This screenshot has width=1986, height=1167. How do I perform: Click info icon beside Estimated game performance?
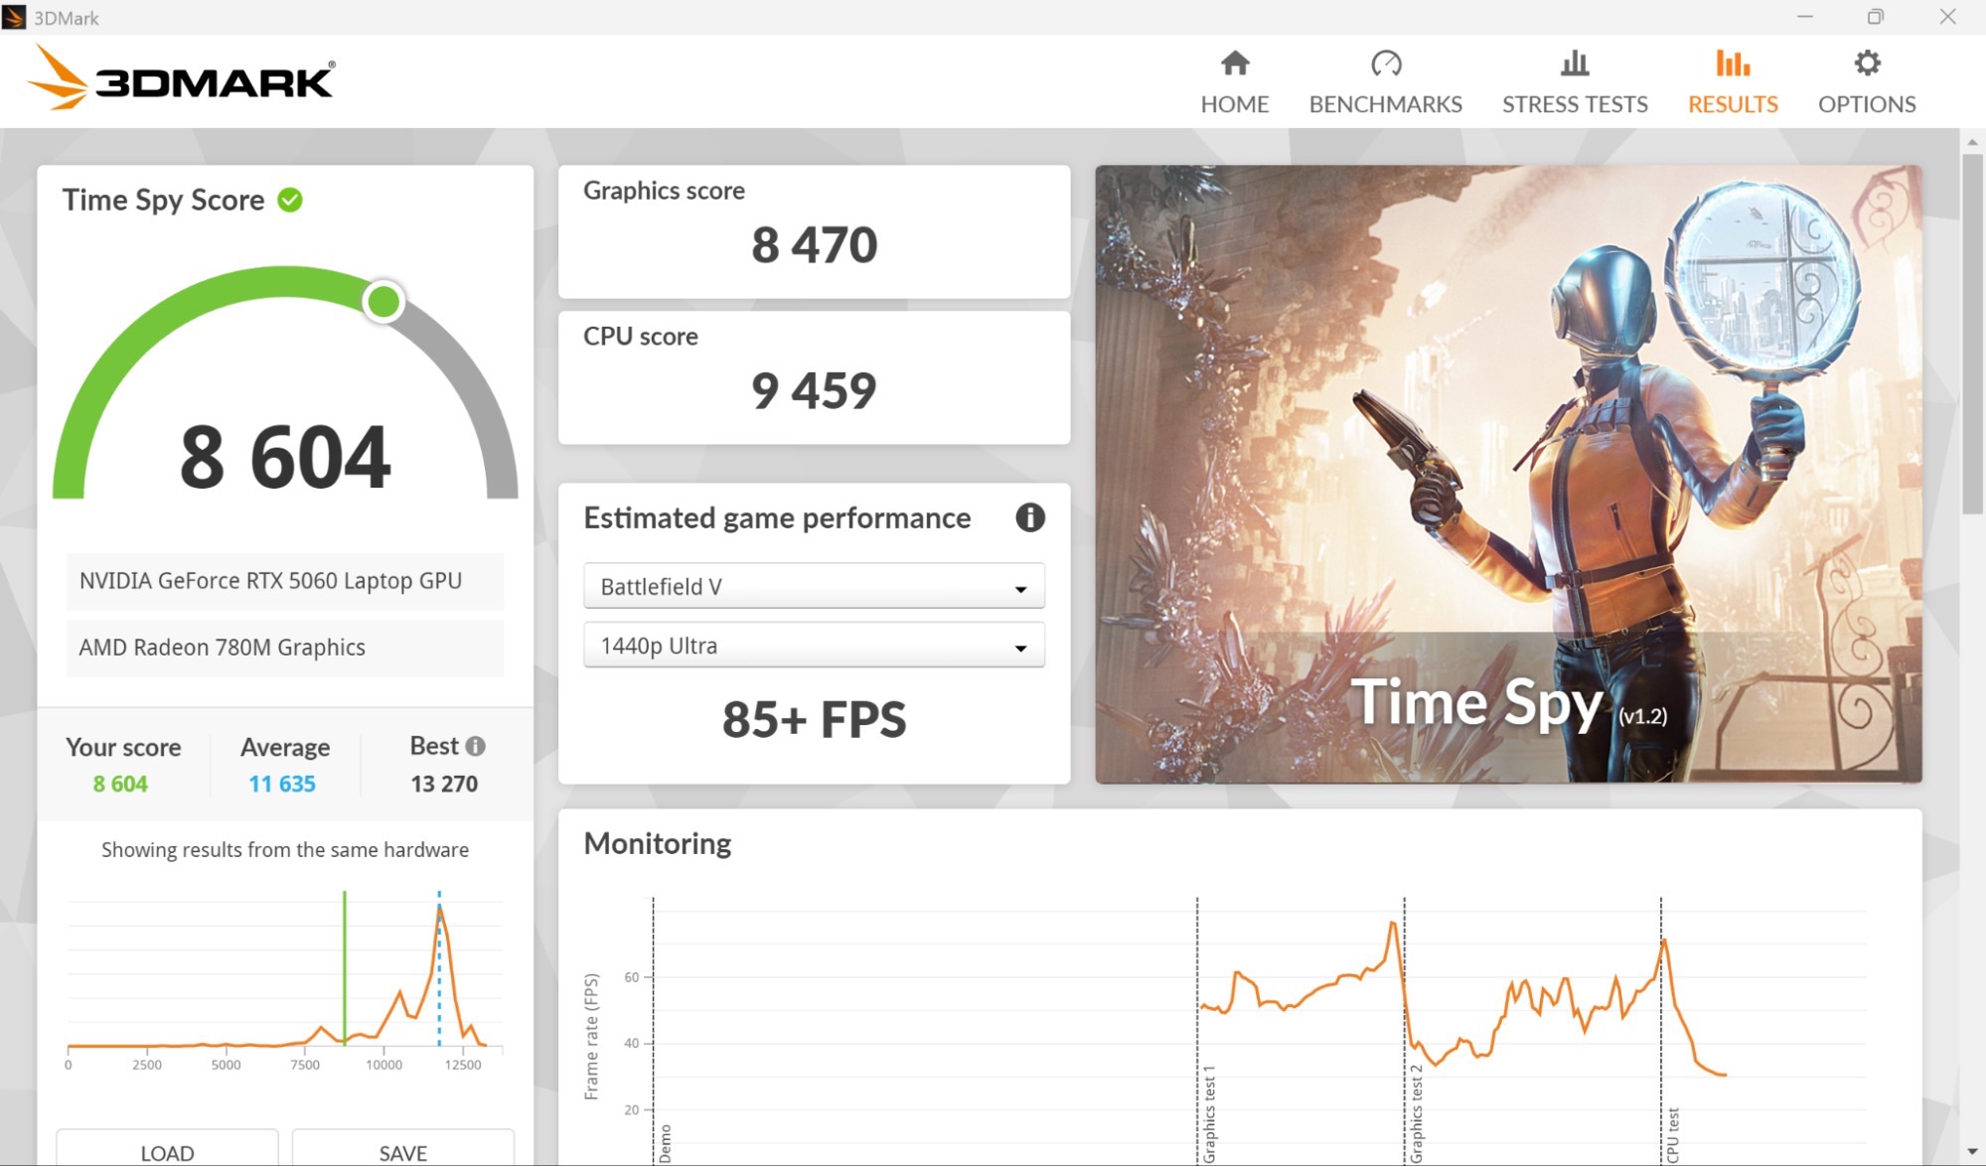pyautogui.click(x=1029, y=517)
